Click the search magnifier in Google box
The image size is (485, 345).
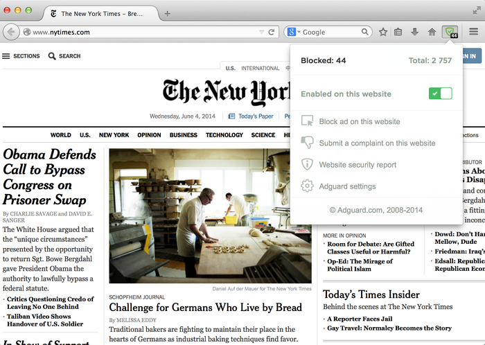click(365, 32)
